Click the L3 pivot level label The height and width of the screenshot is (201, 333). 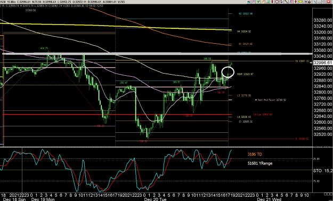244,95
